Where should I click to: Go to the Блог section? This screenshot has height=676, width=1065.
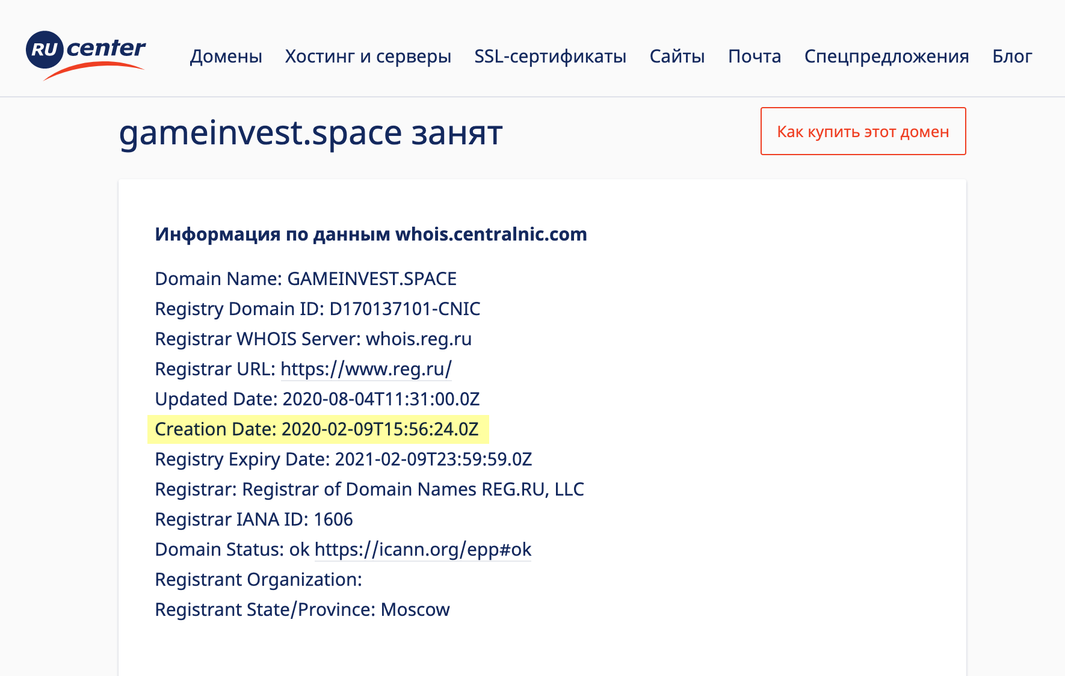pos(1012,57)
